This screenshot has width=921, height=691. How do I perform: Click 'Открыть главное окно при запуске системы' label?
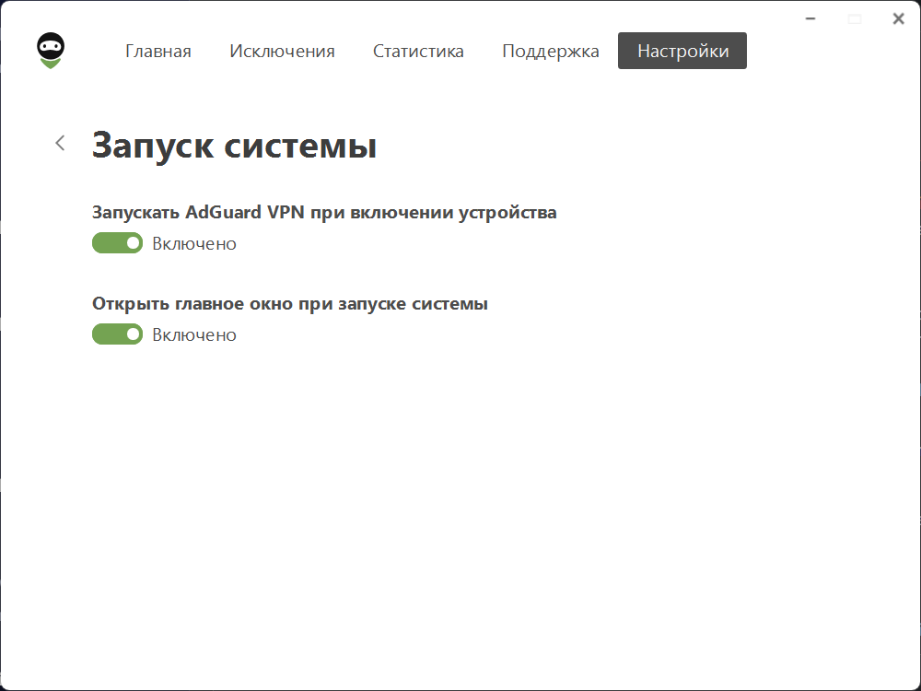[x=290, y=304]
